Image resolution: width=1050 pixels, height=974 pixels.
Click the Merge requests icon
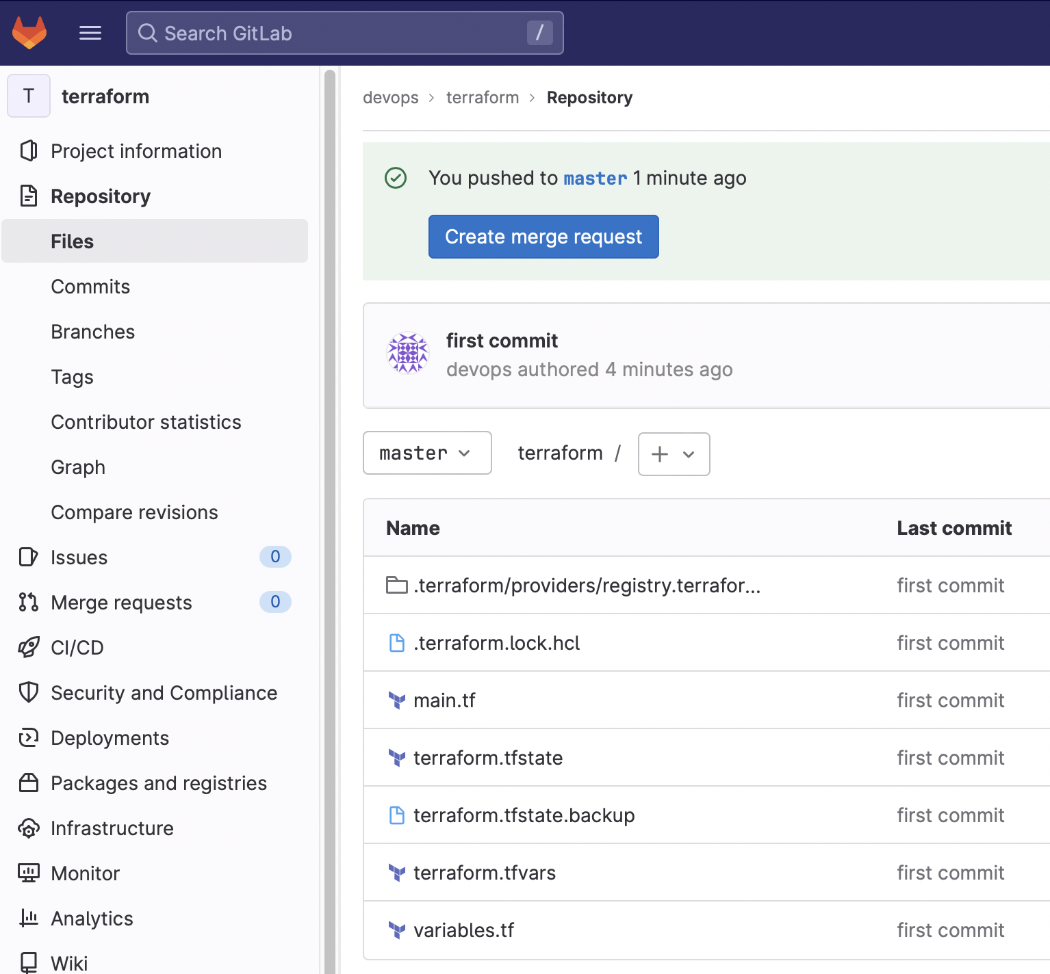tap(28, 602)
